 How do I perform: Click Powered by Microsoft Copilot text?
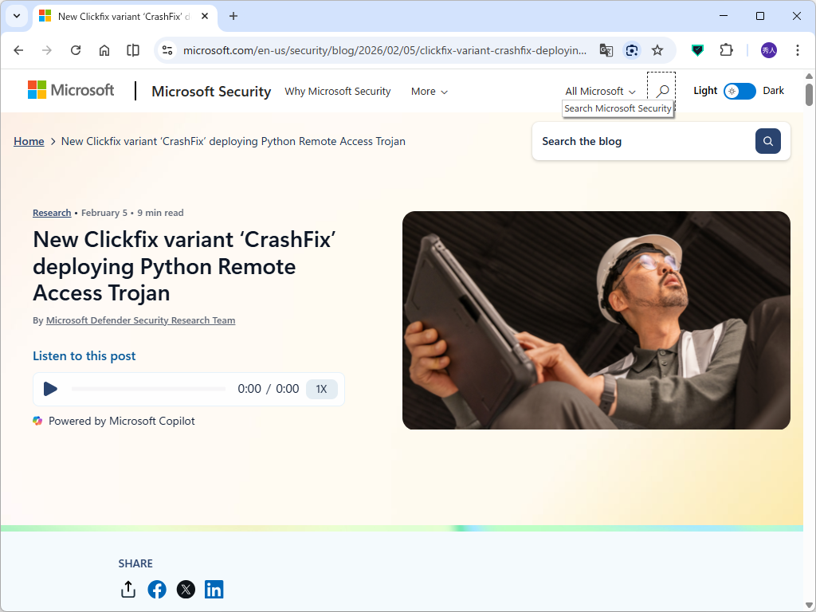(x=122, y=421)
